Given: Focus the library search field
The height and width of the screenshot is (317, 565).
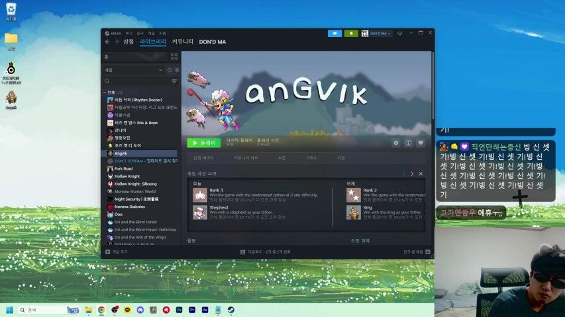Looking at the screenshot, I should [x=136, y=81].
